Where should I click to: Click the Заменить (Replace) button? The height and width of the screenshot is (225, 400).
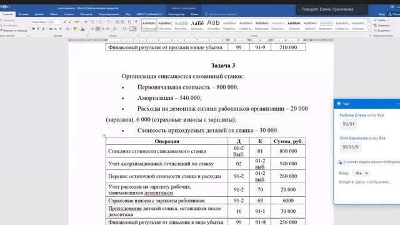coord(382,25)
